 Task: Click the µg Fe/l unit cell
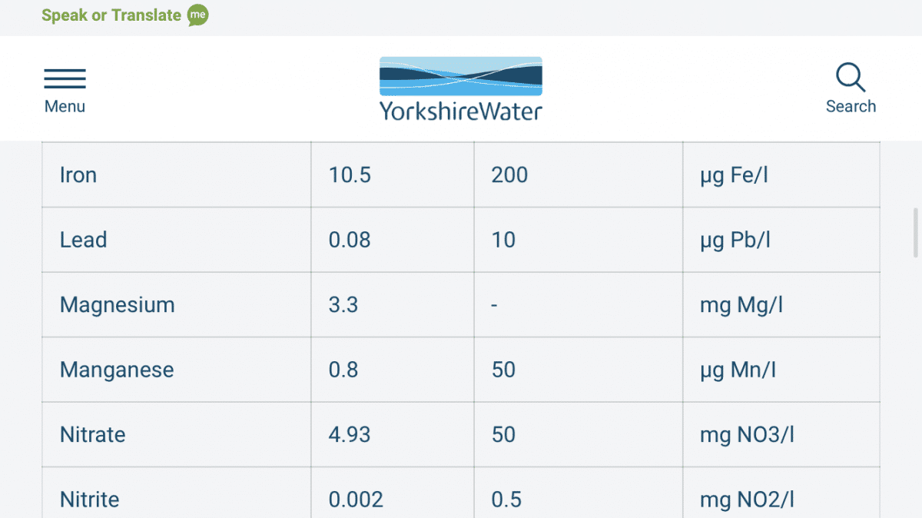coord(781,174)
